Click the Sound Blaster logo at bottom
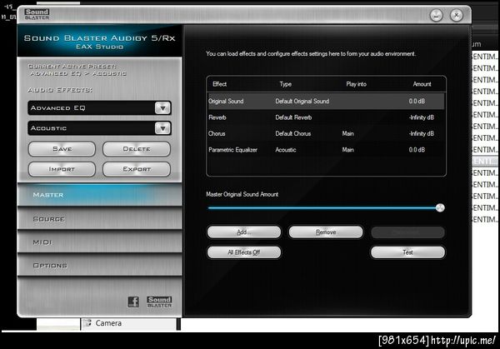500x349 pixels. click(159, 302)
